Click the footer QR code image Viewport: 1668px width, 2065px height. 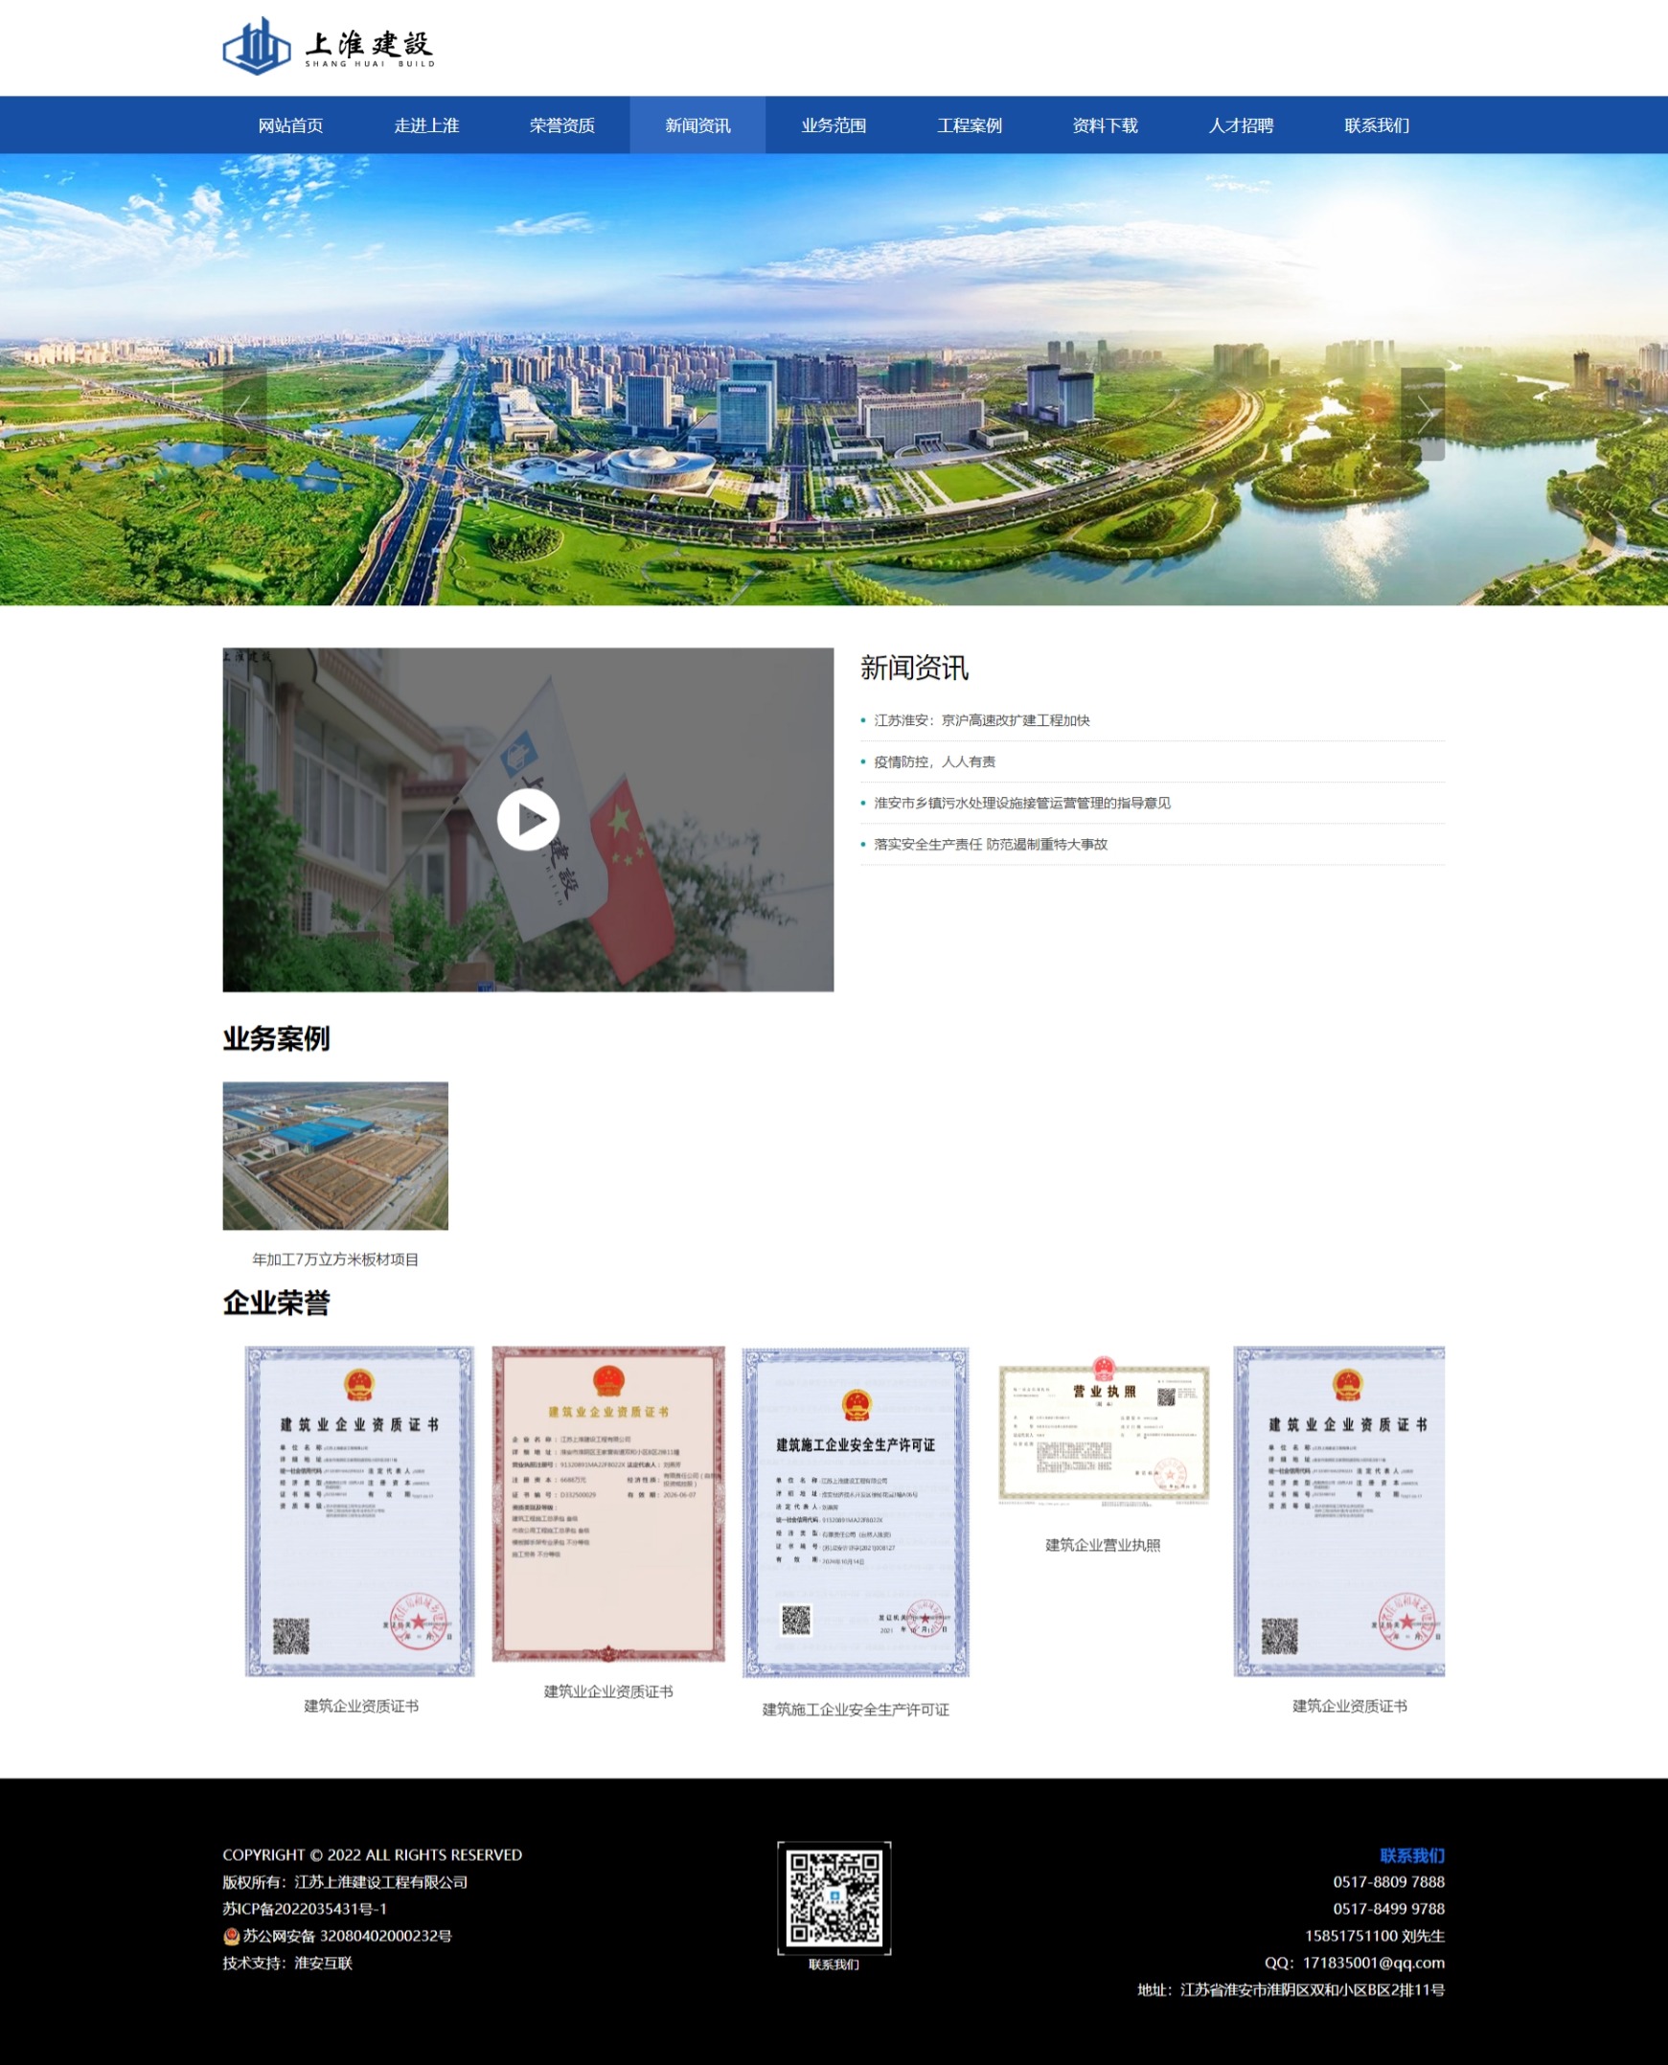[x=833, y=1897]
